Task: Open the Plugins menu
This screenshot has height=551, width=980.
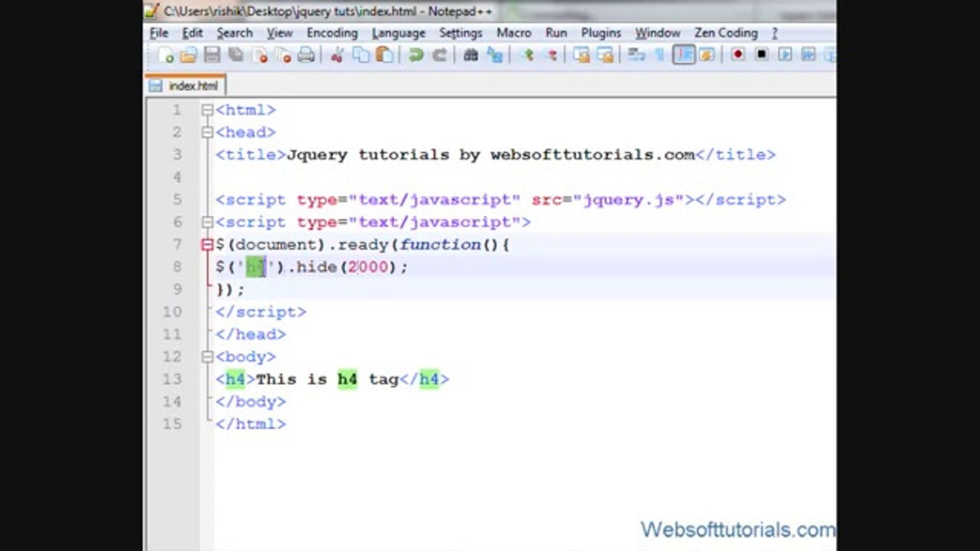Action: click(601, 33)
